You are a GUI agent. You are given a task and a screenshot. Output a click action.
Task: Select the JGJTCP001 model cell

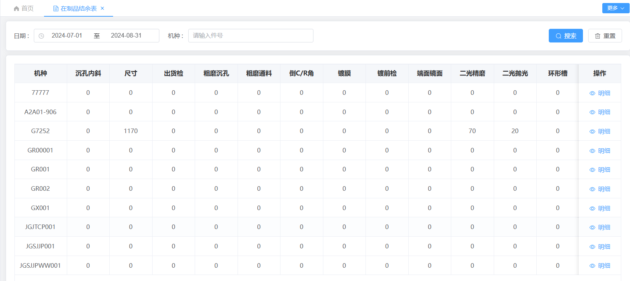tap(40, 227)
